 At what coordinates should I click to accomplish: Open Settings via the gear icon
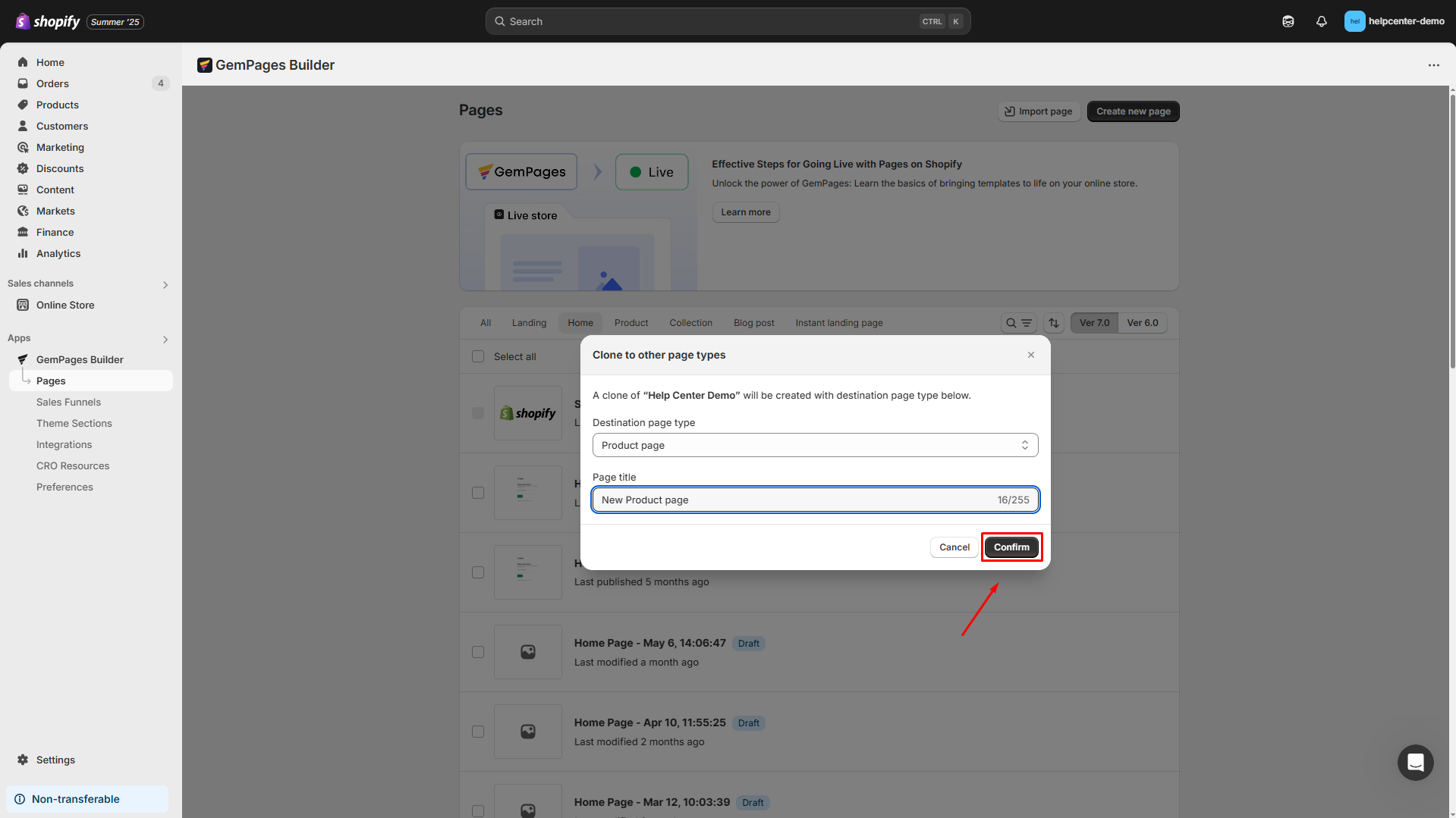[23, 760]
